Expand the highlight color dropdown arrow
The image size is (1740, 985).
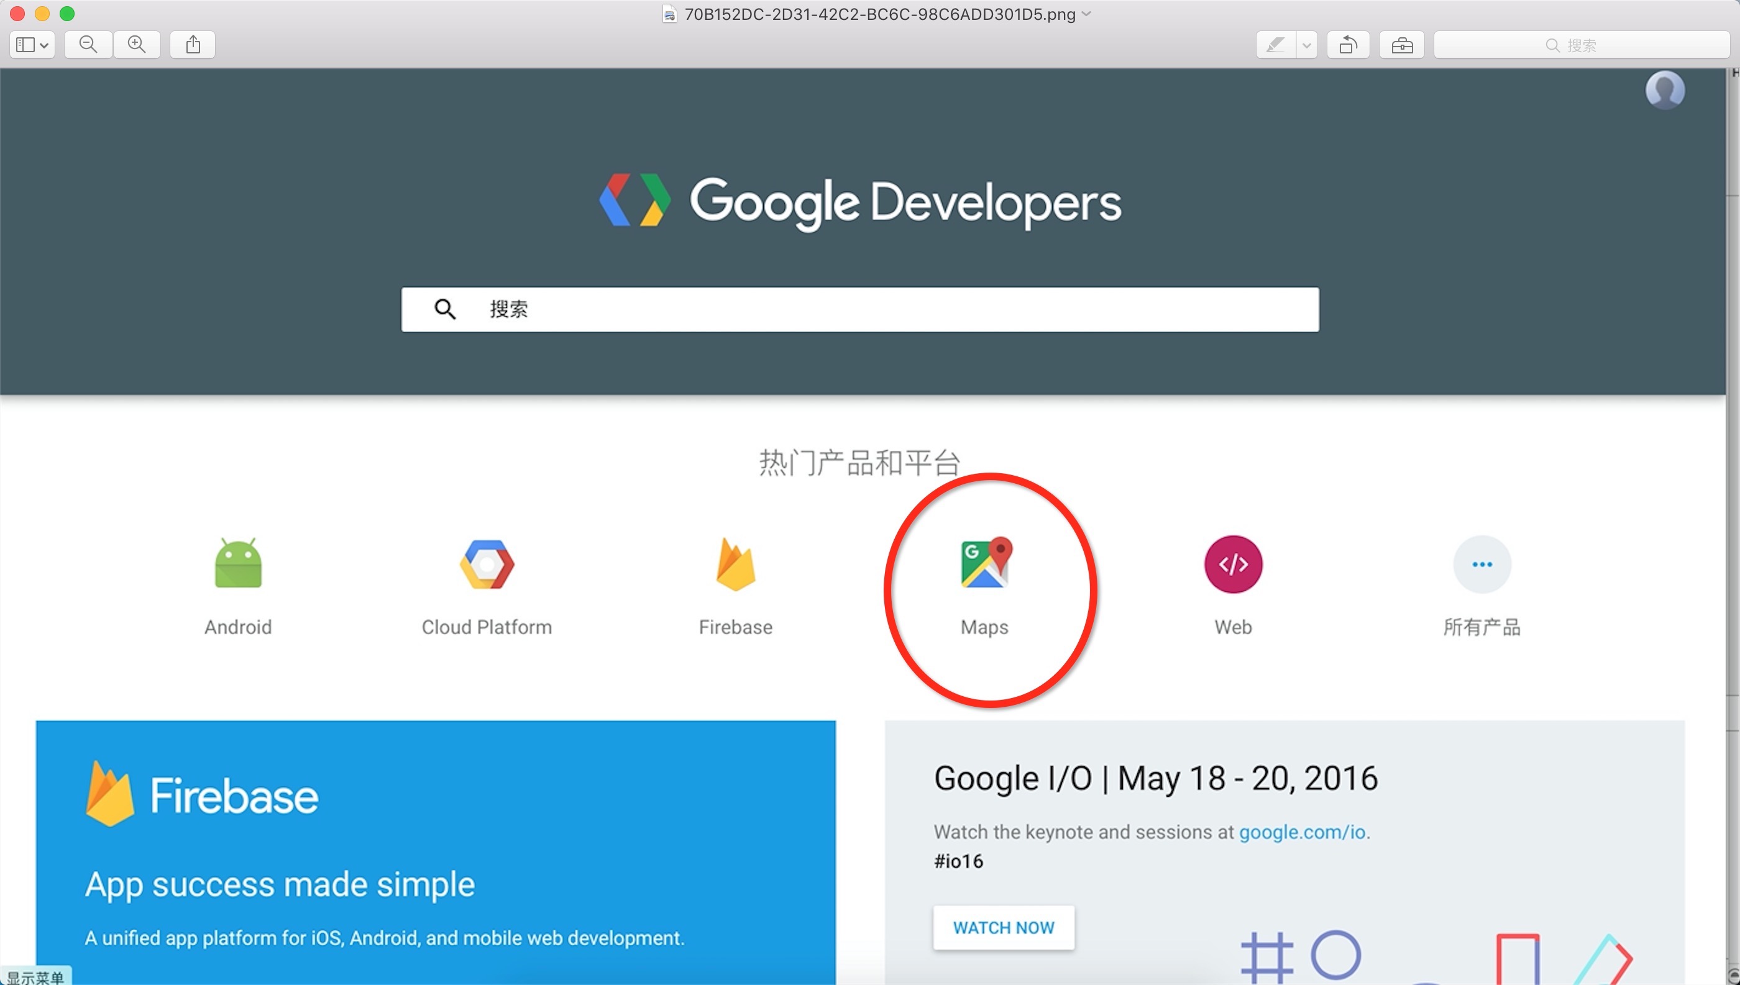pyautogui.click(x=1307, y=45)
